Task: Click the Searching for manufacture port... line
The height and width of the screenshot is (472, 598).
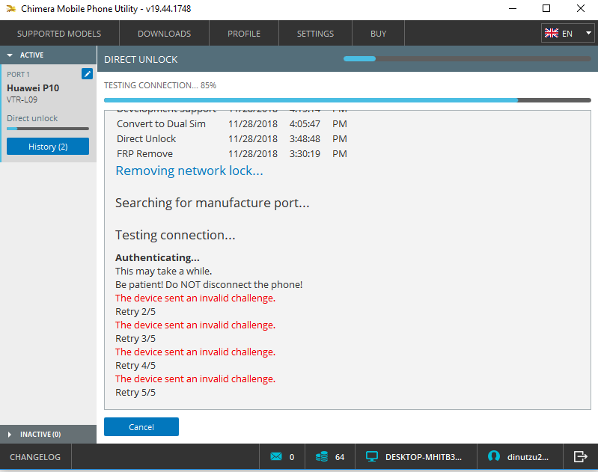Action: tap(212, 203)
